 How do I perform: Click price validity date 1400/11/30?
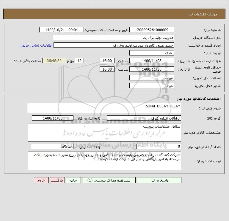click(152, 69)
